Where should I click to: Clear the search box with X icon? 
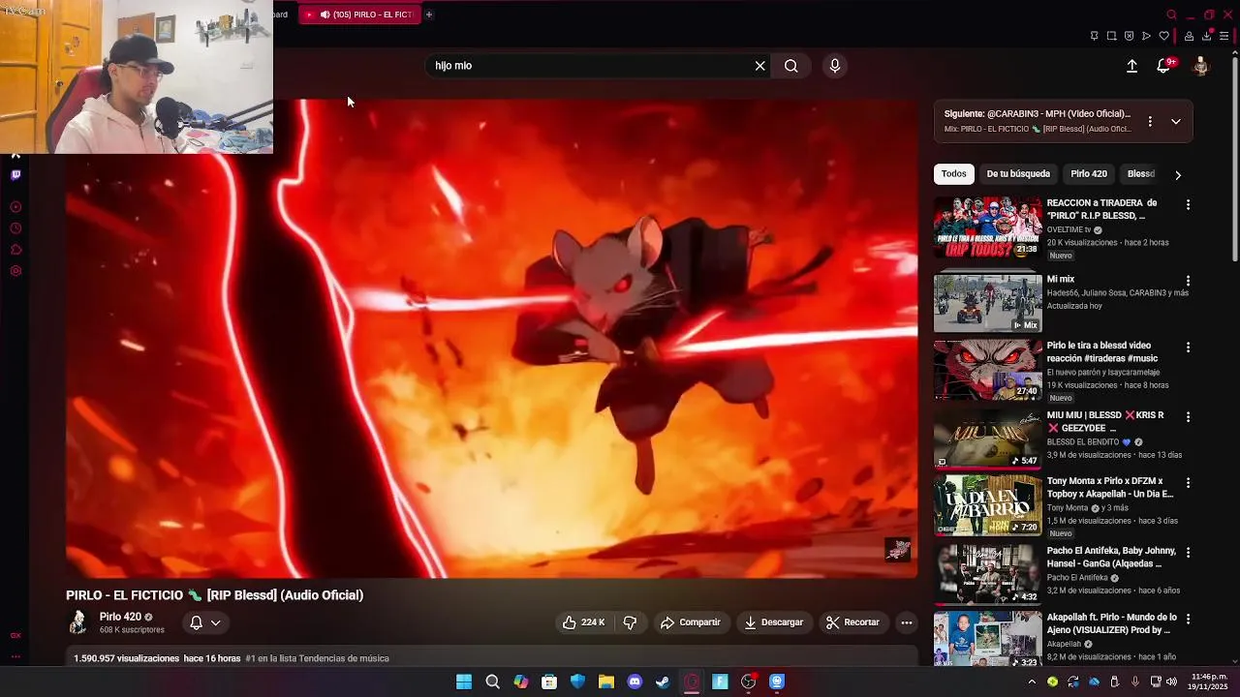point(760,66)
